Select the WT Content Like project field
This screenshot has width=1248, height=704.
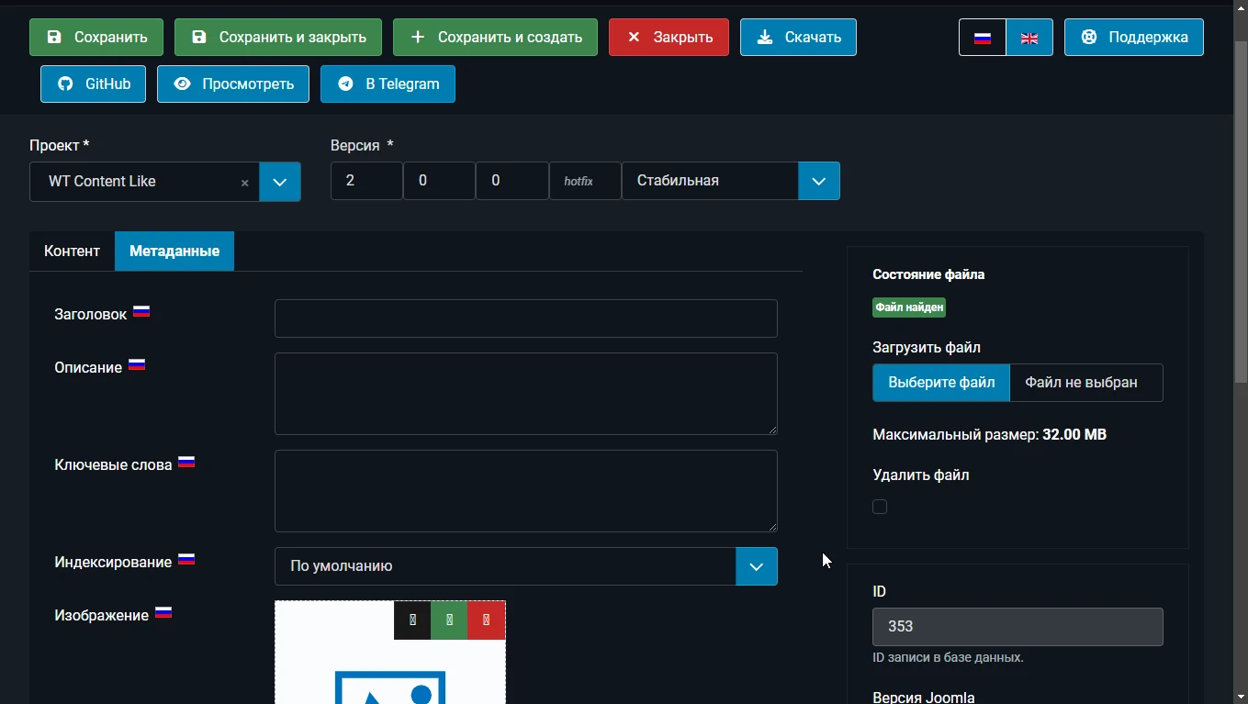pos(144,182)
